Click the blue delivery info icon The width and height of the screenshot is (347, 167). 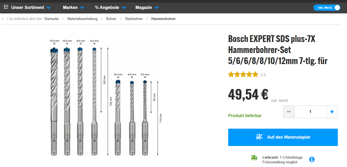coord(312,159)
